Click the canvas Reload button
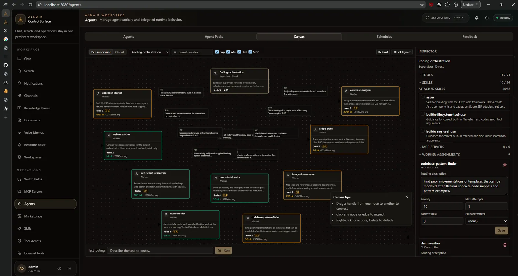 383,52
